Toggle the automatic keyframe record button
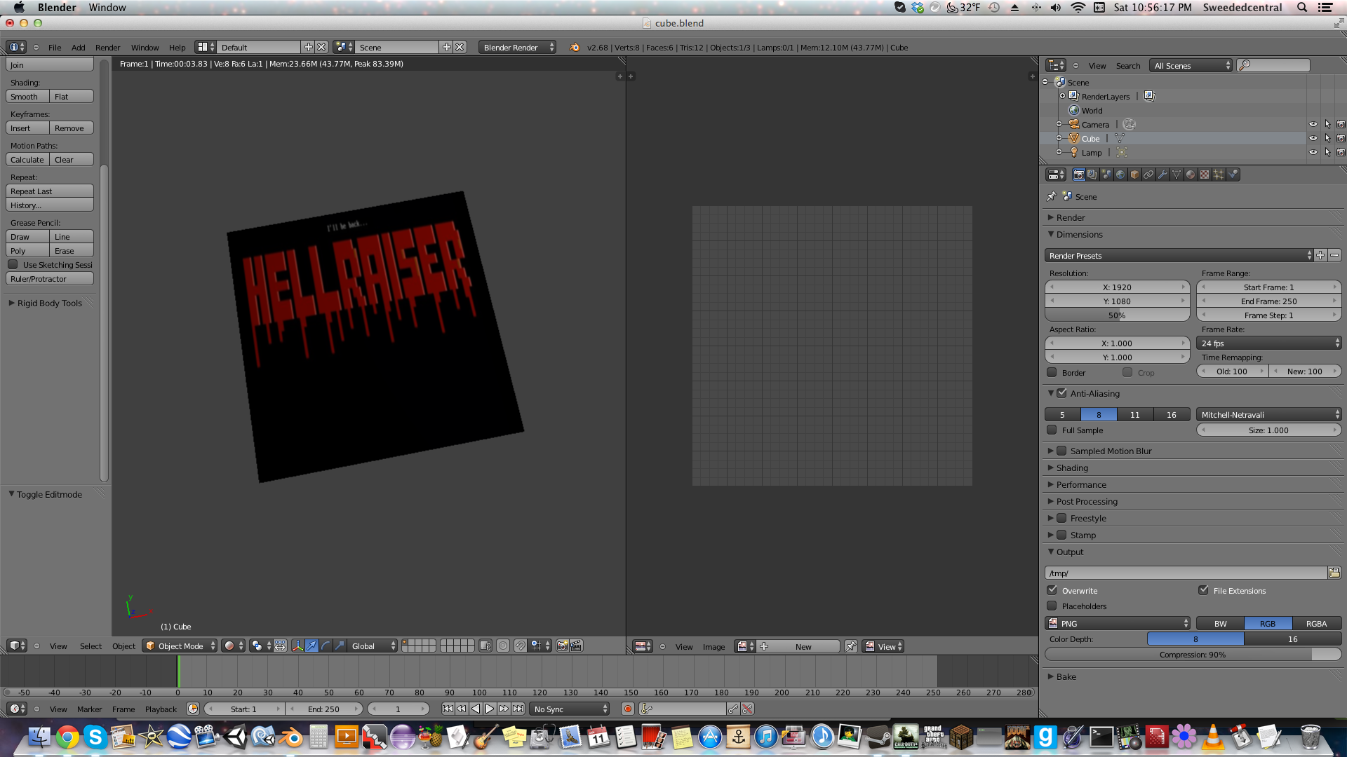The height and width of the screenshot is (757, 1347). pos(627,709)
